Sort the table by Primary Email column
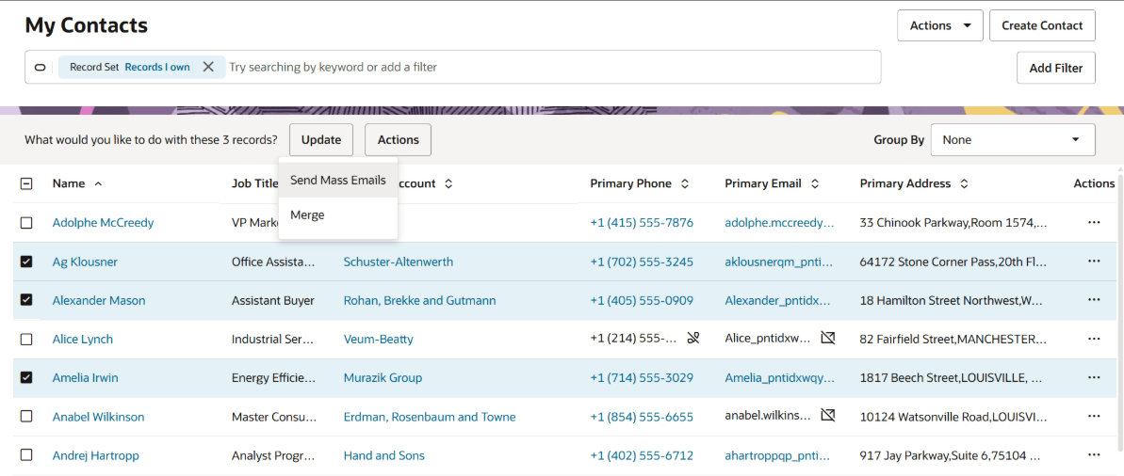 (x=814, y=184)
